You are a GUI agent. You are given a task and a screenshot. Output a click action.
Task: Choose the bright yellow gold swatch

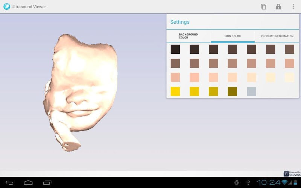point(175,91)
